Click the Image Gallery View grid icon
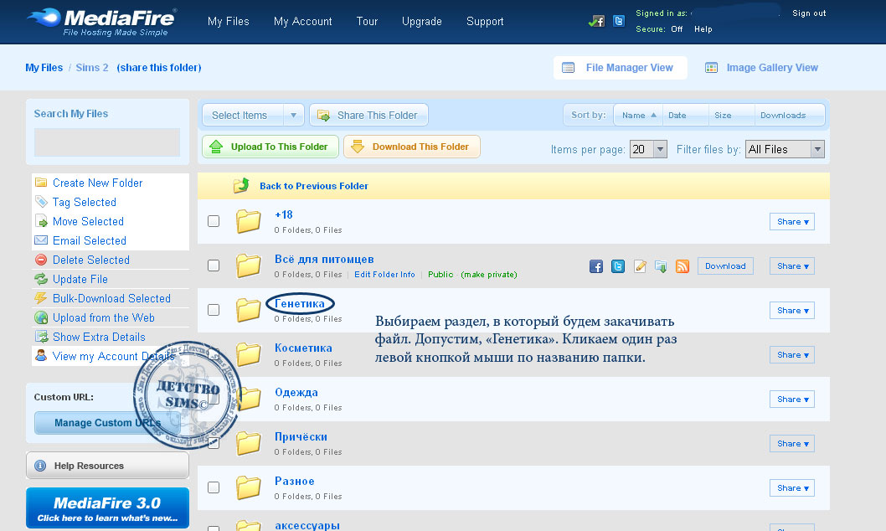Image resolution: width=886 pixels, height=531 pixels. click(711, 68)
